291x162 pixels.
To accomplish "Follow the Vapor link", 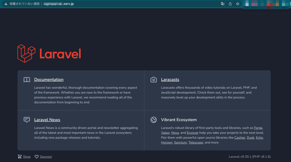I will tap(165, 133).
